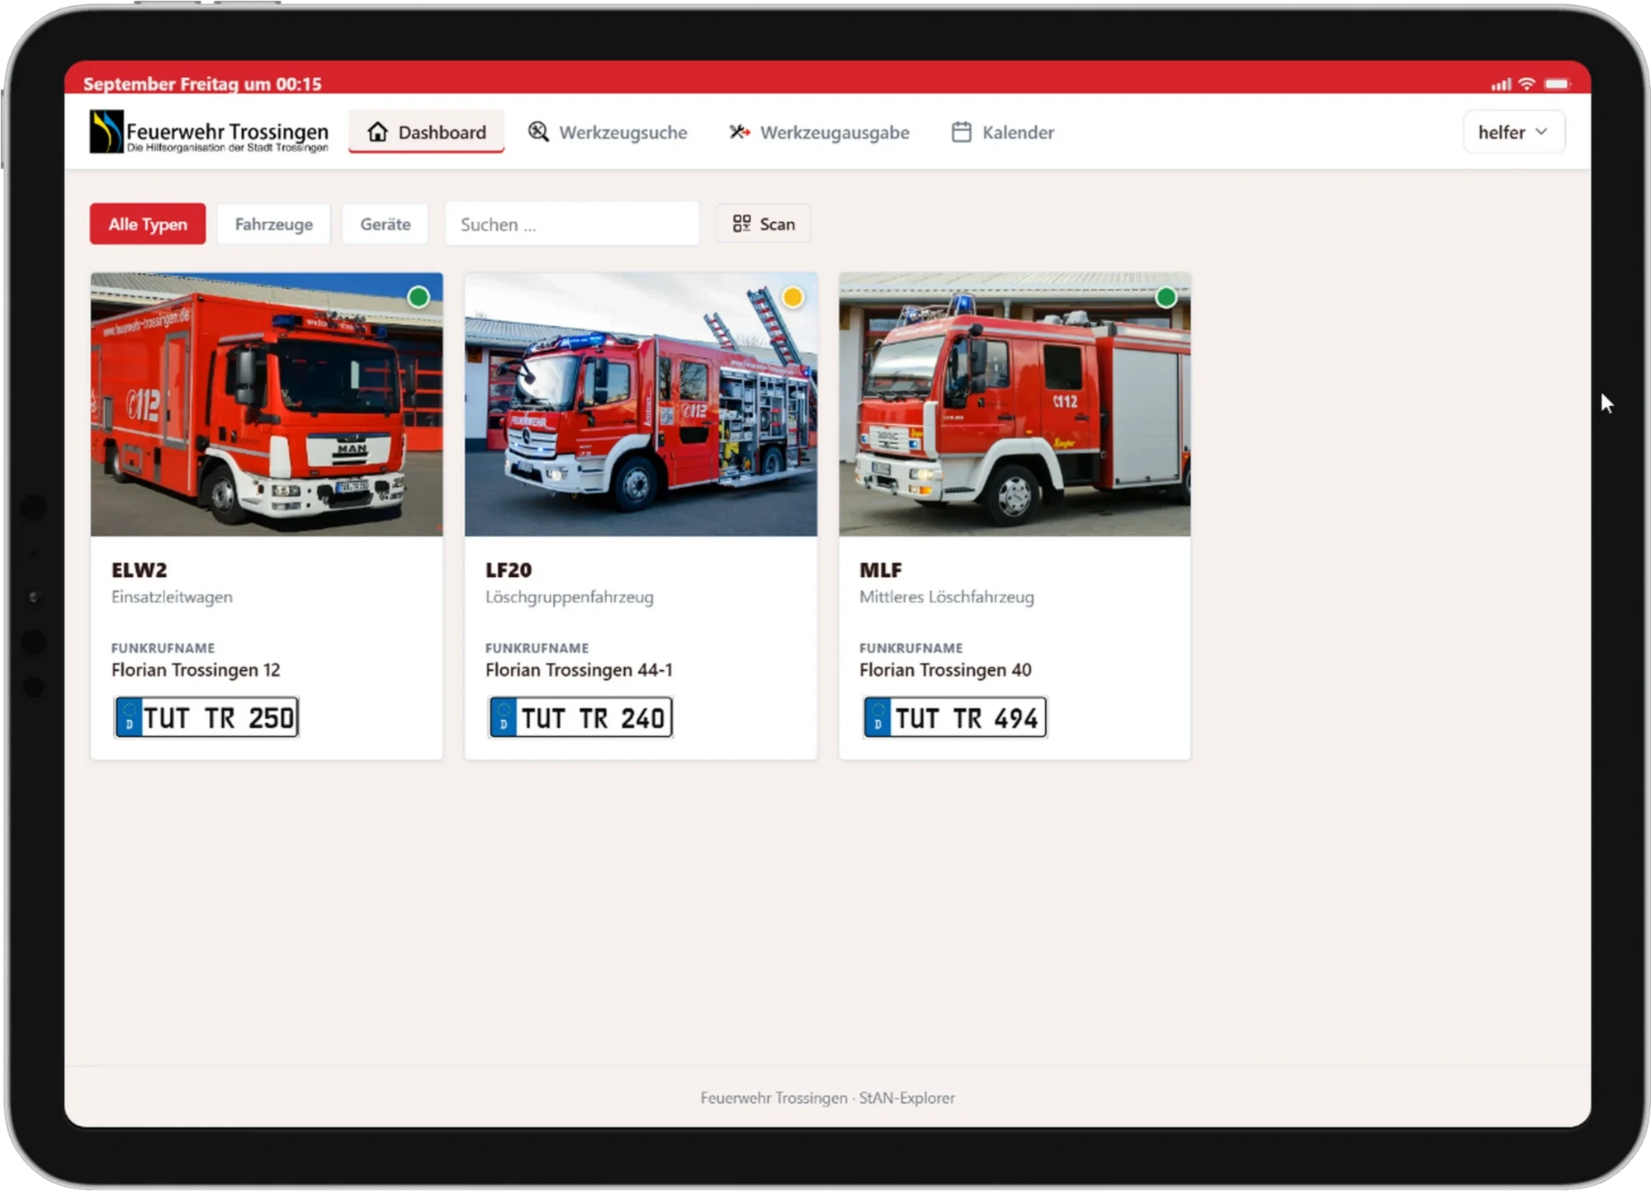Click yellow status dot on LF20 card
The height and width of the screenshot is (1191, 1651).
point(792,297)
